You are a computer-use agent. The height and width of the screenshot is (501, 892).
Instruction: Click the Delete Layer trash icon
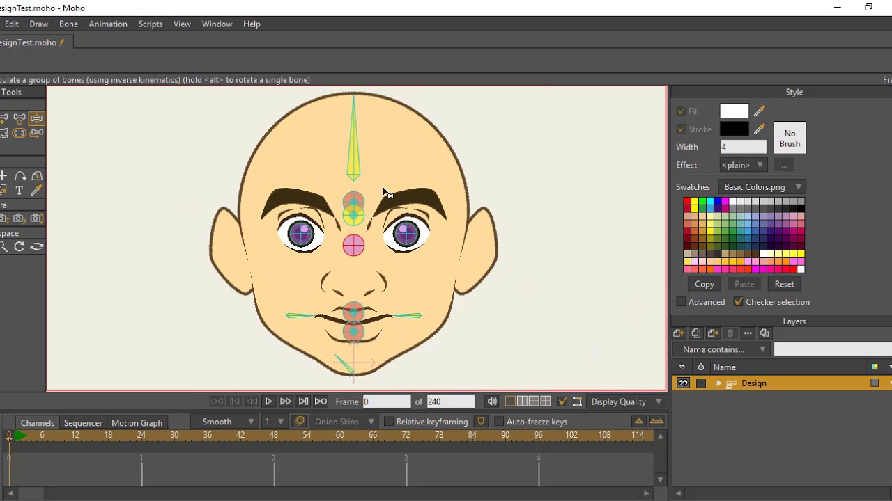730,333
